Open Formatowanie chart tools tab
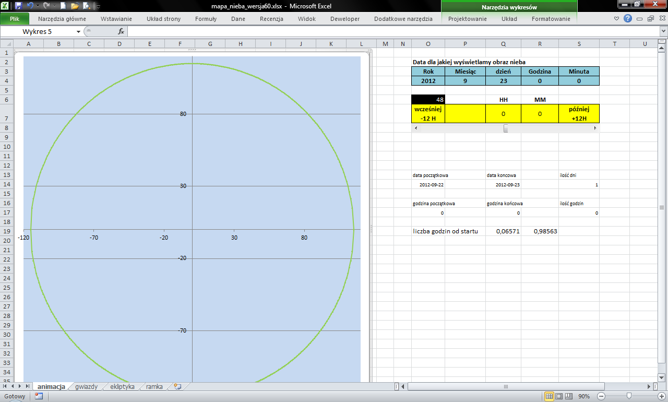Image resolution: width=668 pixels, height=402 pixels. [x=551, y=19]
